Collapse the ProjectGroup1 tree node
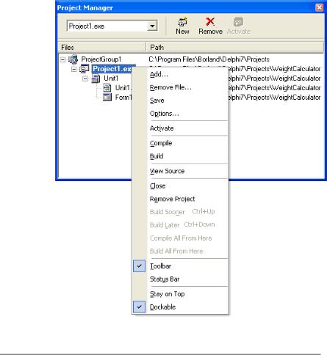Viewport: 327px width, 355px height. [62, 59]
